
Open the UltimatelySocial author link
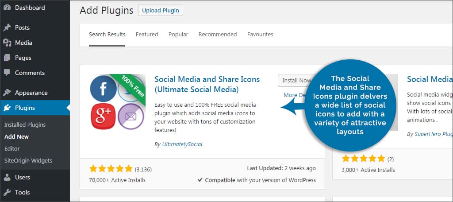(x=182, y=144)
